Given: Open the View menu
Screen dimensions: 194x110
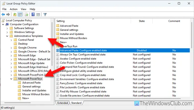Looking at the screenshot, I should (24, 9).
